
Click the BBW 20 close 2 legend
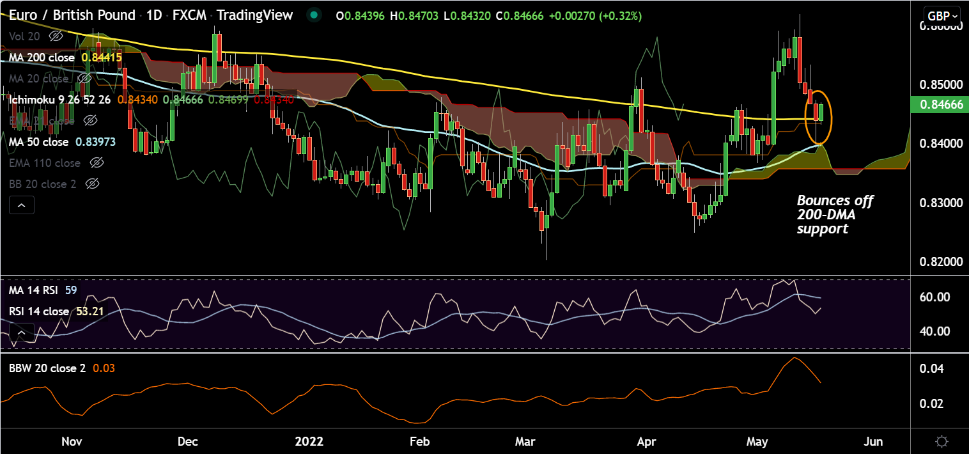tap(47, 368)
